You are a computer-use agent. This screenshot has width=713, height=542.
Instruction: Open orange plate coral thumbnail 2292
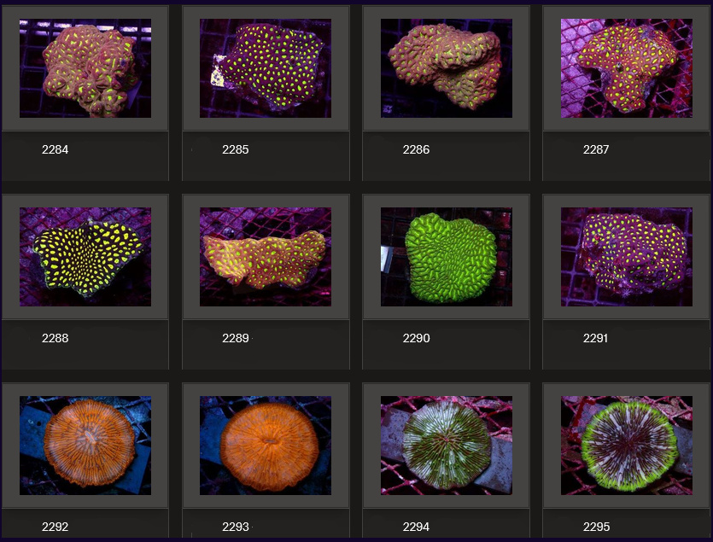pos(85,446)
